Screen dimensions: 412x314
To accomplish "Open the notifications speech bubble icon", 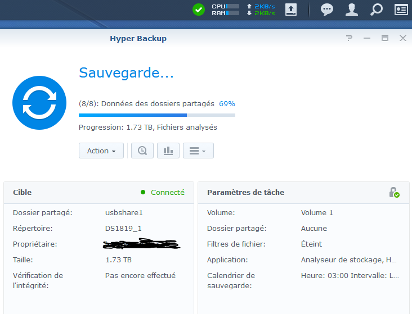I will [327, 10].
